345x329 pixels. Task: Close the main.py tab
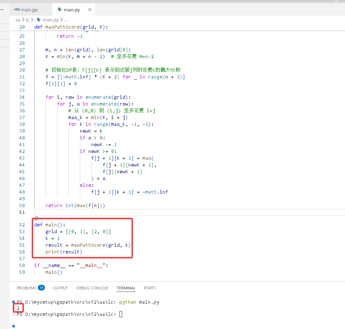(90, 10)
